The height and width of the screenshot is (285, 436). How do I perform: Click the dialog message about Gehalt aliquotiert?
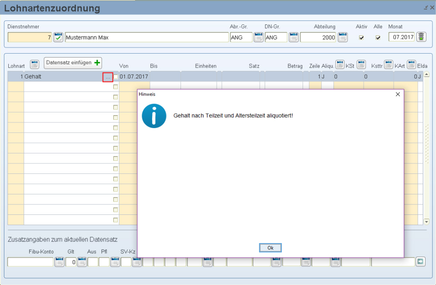[233, 115]
